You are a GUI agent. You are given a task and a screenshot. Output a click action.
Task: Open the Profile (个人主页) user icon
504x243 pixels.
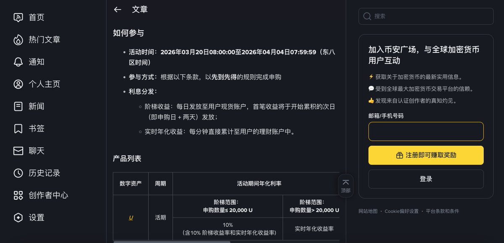click(x=18, y=84)
